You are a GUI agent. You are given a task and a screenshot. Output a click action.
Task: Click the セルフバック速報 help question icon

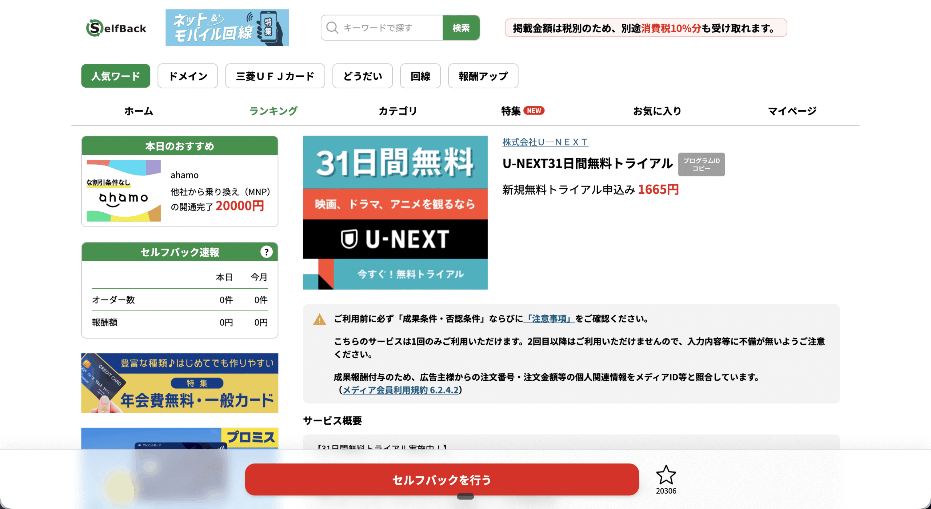click(x=266, y=252)
